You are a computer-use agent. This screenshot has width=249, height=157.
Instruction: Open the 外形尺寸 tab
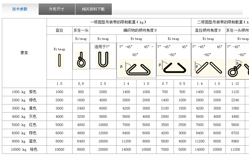(x=57, y=9)
